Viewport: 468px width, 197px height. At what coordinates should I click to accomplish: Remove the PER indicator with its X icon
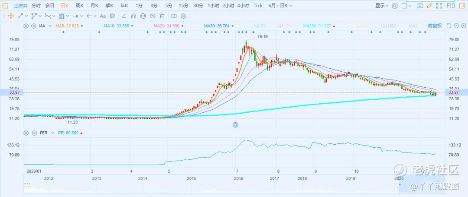(34, 133)
